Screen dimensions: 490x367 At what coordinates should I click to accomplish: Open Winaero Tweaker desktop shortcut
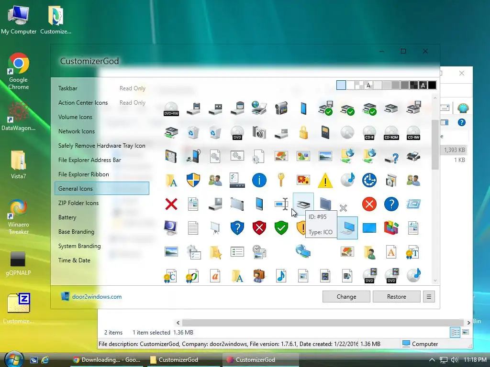coord(18,217)
